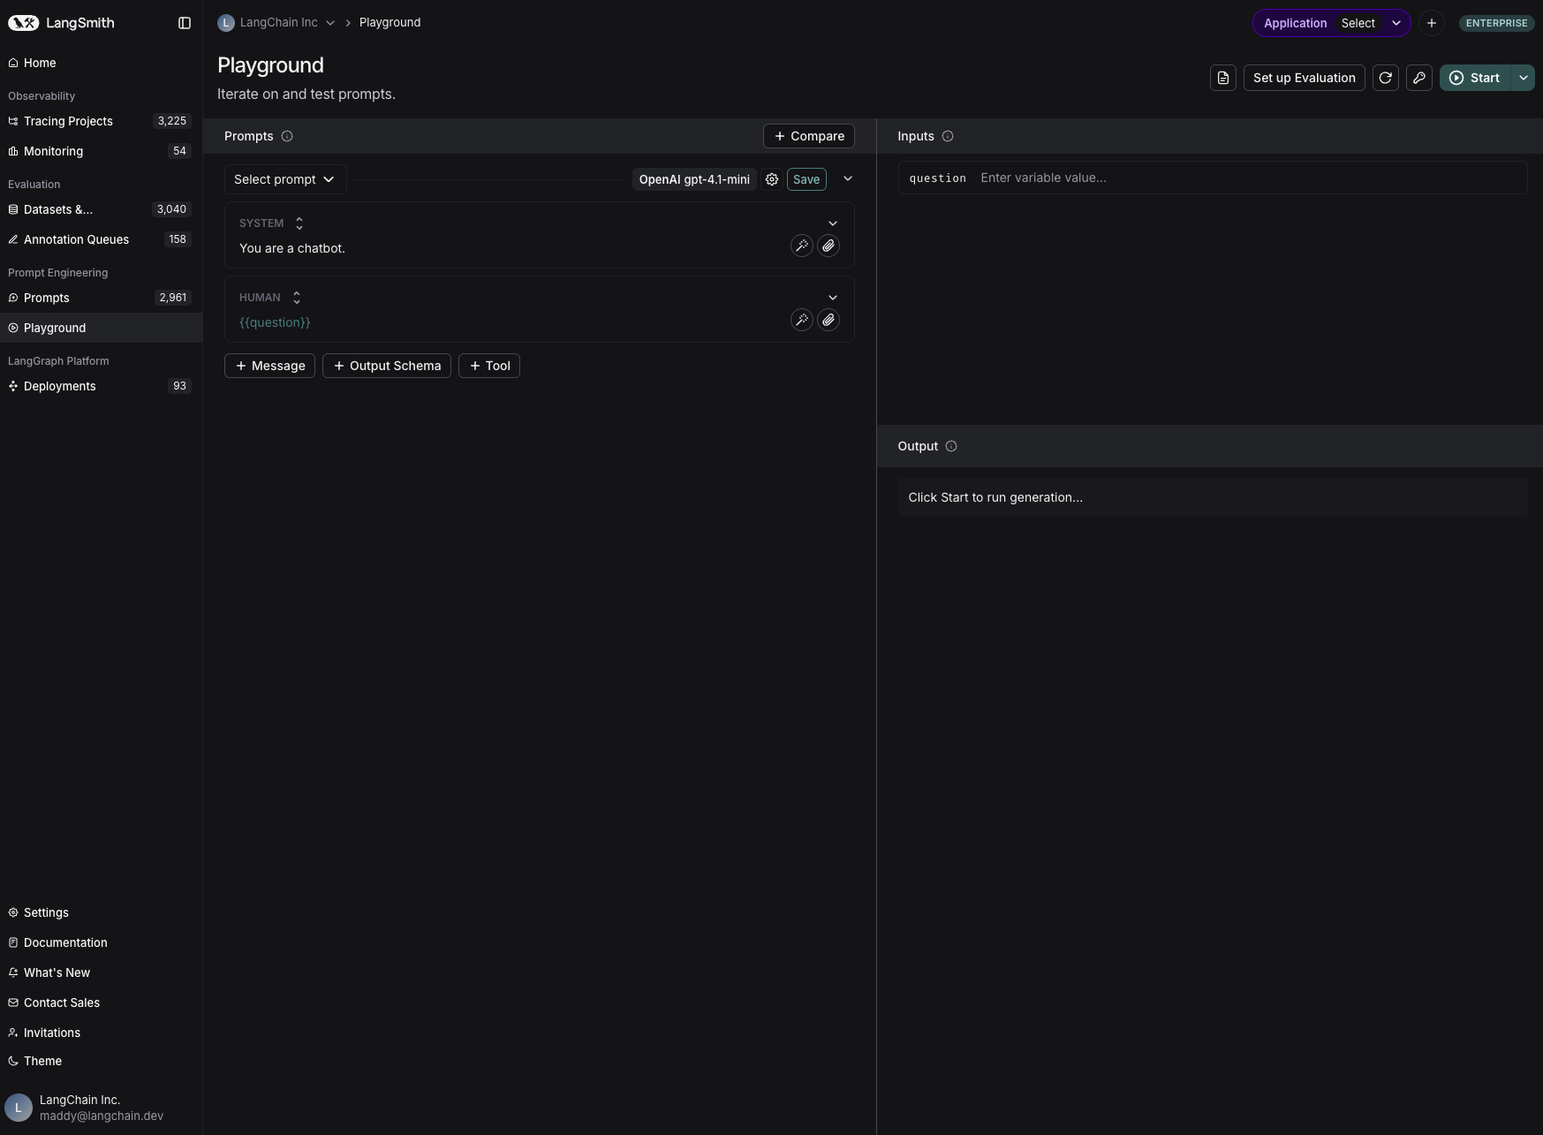Collapse the SYSTEM message with its chevron
The height and width of the screenshot is (1135, 1543).
pyautogui.click(x=833, y=223)
